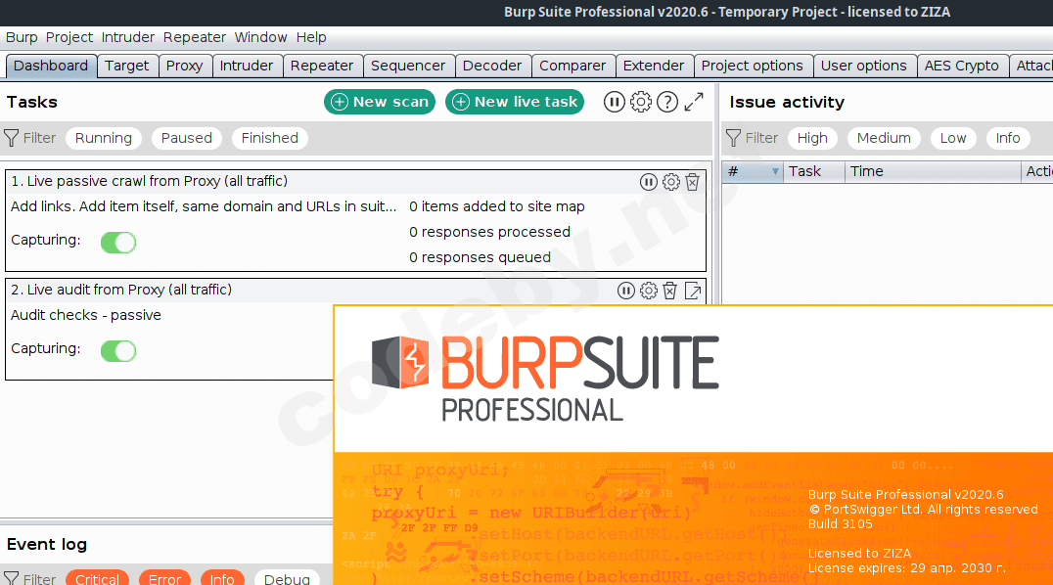
Task: Click 'License expires' line in splash screen
Action: (906, 568)
